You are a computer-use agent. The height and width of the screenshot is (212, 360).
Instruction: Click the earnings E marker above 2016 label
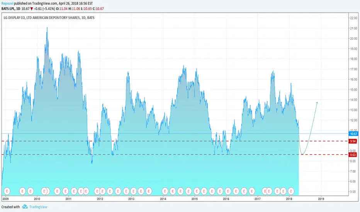(228, 191)
